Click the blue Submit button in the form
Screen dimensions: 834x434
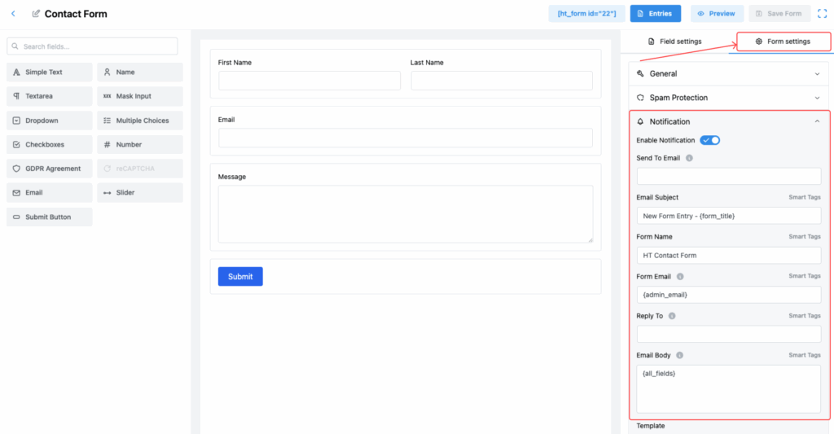240,277
